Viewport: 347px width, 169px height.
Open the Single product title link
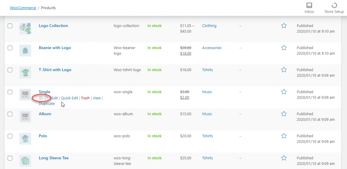44,92
